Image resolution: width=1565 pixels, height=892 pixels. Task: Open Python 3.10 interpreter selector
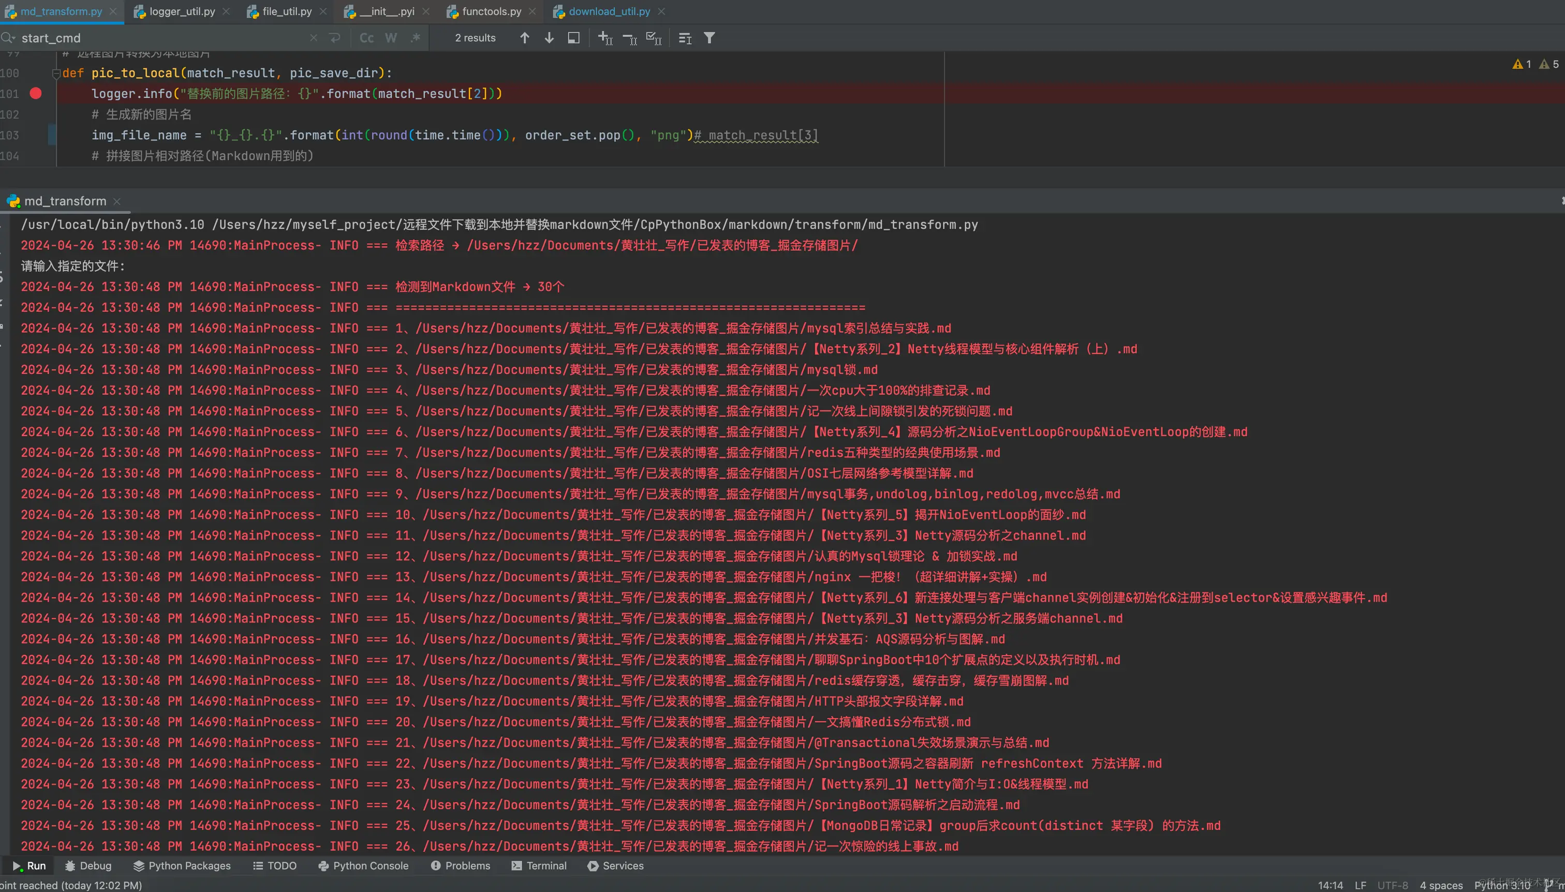pos(1502,885)
